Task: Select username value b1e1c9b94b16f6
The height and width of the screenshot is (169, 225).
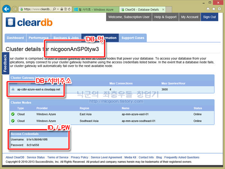Action: pyautogui.click(x=37, y=139)
